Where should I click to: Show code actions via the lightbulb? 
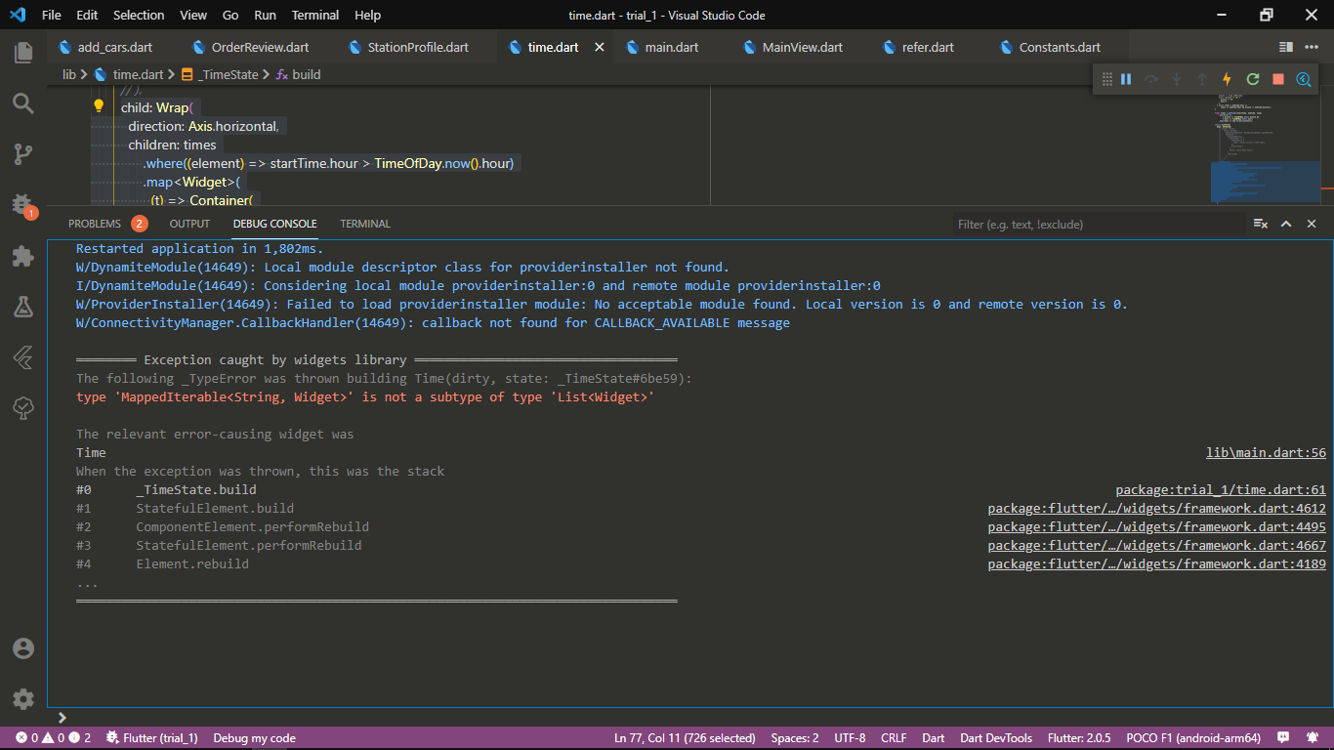click(x=99, y=106)
